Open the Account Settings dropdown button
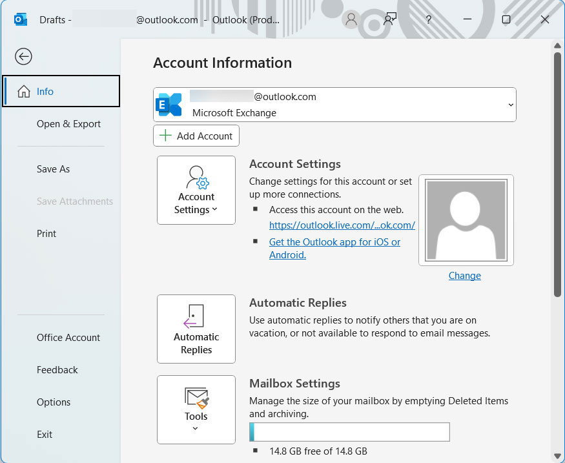Viewport: 565px width, 463px height. (196, 190)
